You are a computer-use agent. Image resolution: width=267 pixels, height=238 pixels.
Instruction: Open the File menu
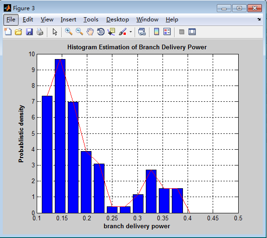pyautogui.click(x=11, y=20)
